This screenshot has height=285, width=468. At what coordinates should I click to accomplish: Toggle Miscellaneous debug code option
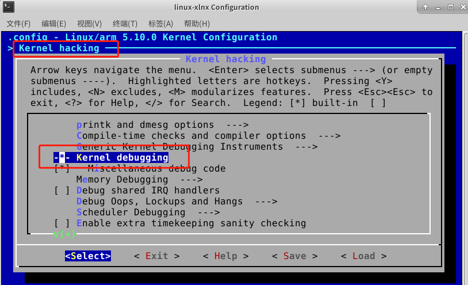140,169
